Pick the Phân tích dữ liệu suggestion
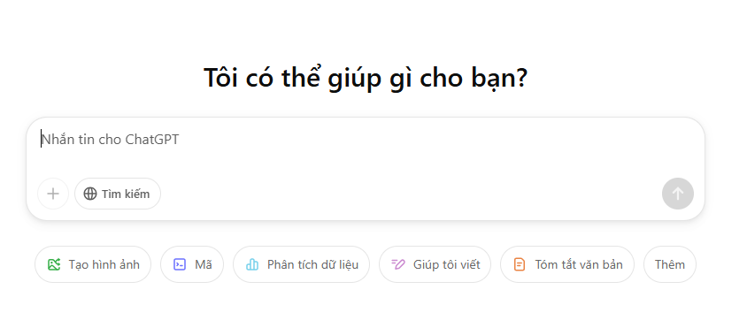The width and height of the screenshot is (747, 320). click(301, 264)
